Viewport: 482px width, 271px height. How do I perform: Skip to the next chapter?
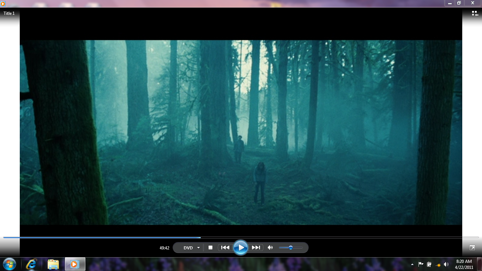pyautogui.click(x=256, y=247)
